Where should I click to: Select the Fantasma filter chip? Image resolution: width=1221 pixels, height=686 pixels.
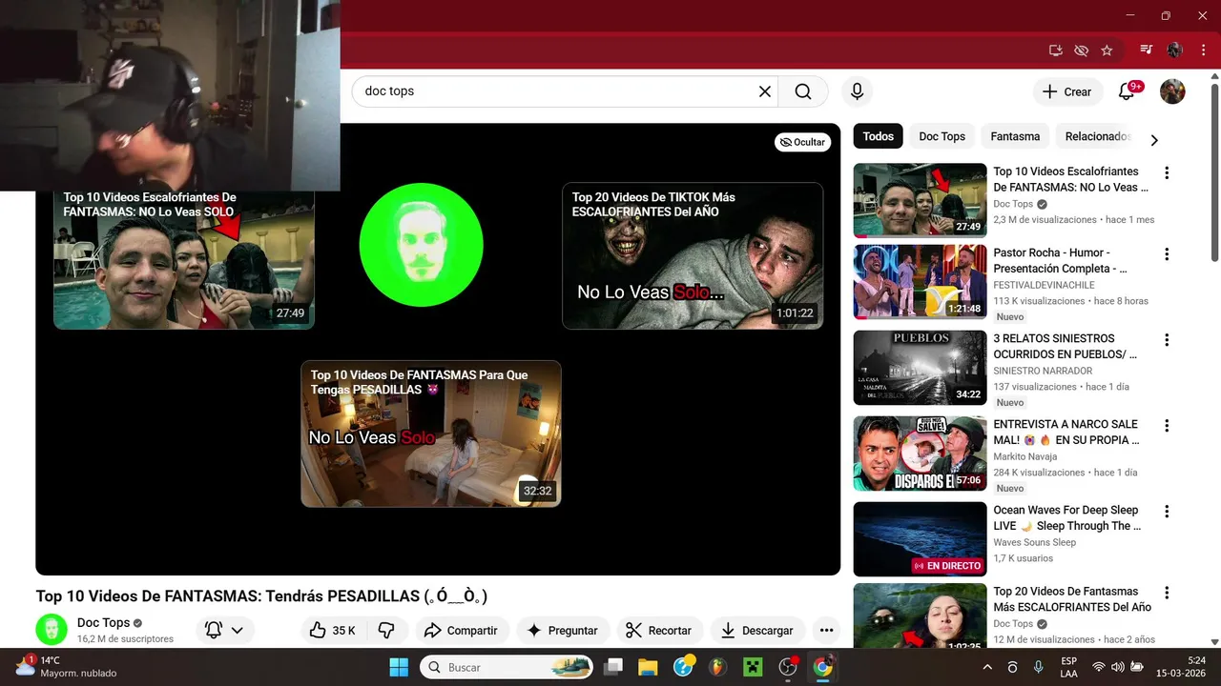[x=1015, y=136]
